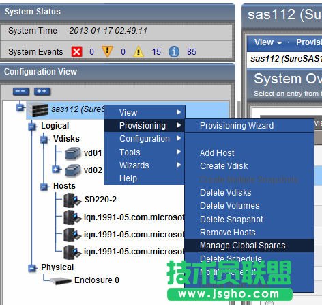Click the yellow warning events icon
322x305 pixels.
pos(138,51)
